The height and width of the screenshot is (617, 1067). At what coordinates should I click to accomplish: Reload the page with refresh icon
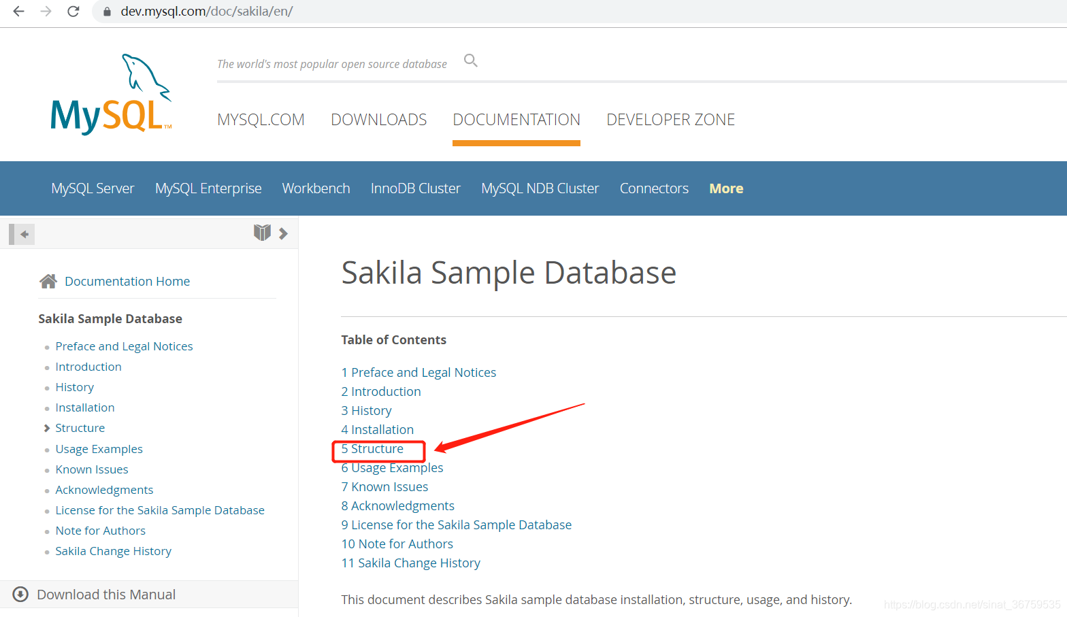(73, 11)
